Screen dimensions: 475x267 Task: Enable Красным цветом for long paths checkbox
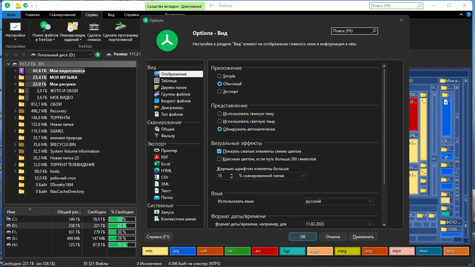pos(219,159)
